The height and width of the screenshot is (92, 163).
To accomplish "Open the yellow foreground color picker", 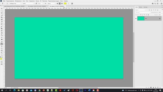I will pyautogui.click(x=1, y=59).
